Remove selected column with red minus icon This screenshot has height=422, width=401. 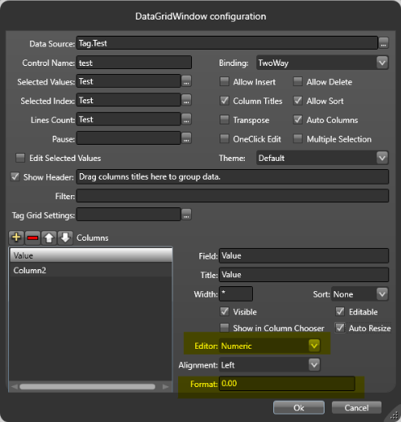click(33, 237)
